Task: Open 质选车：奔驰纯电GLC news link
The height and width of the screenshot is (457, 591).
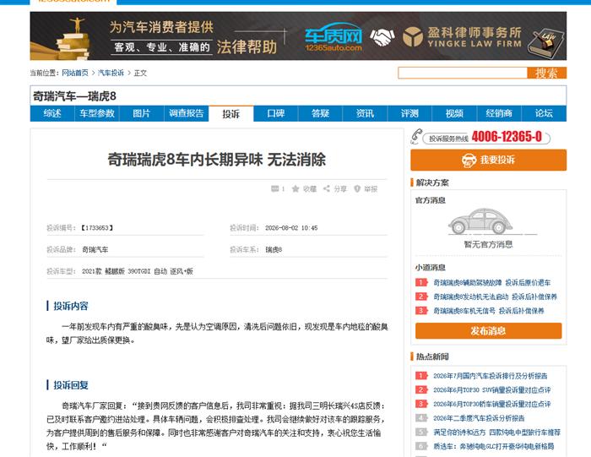Action: [493, 447]
